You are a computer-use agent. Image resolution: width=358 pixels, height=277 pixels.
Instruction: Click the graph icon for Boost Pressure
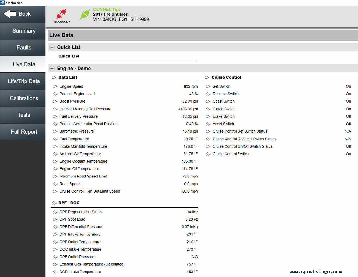(x=55, y=101)
